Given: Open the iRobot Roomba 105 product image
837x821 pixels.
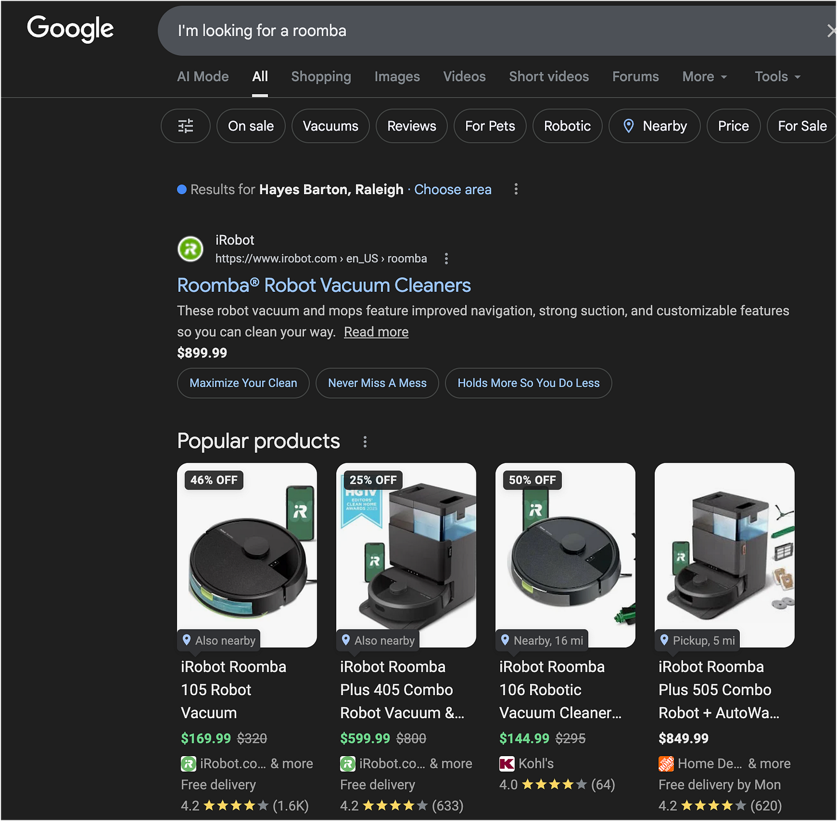Looking at the screenshot, I should tap(247, 555).
